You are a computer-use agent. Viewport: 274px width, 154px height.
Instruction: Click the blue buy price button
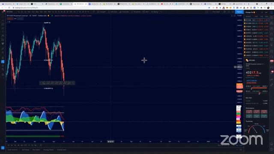20,19
